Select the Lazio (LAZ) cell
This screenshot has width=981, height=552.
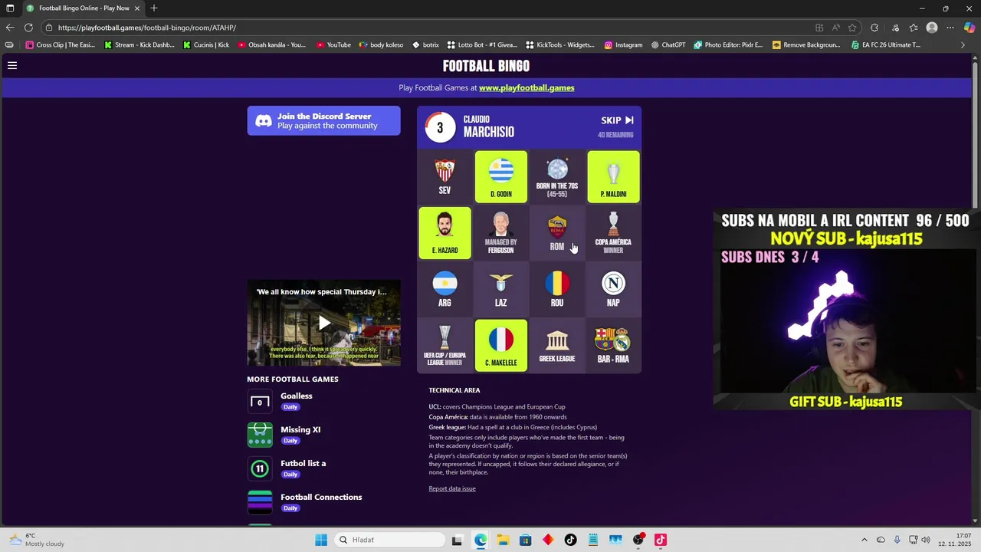click(x=501, y=289)
